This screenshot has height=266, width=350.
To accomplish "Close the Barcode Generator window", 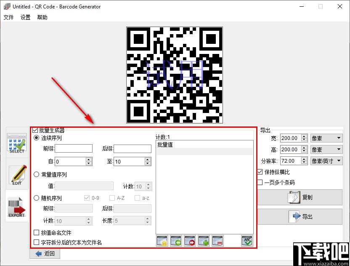I will 340,6.
